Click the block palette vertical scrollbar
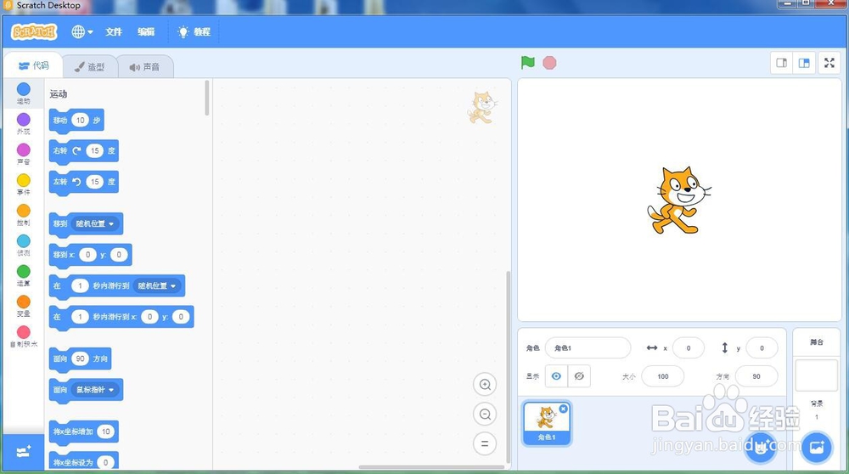The image size is (849, 474). (207, 98)
